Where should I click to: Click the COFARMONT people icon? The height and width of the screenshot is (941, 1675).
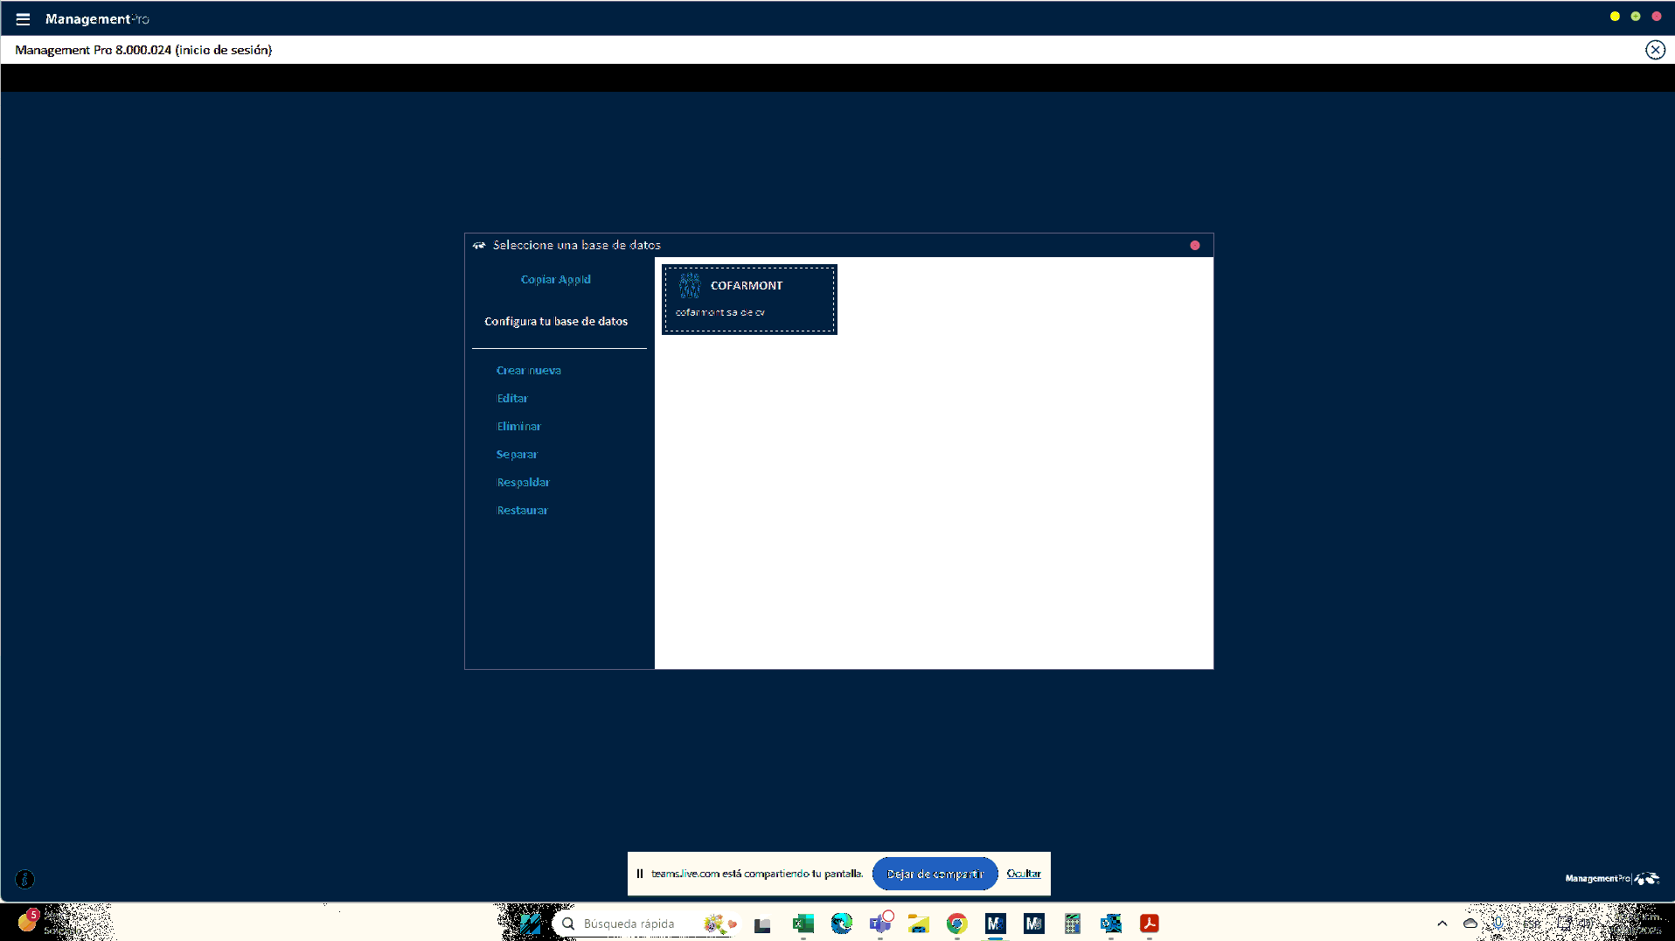[x=690, y=285]
